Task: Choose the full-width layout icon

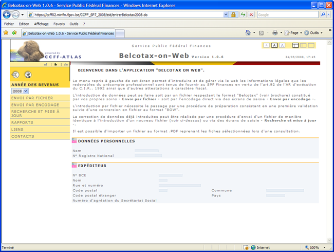Action: coord(311,45)
